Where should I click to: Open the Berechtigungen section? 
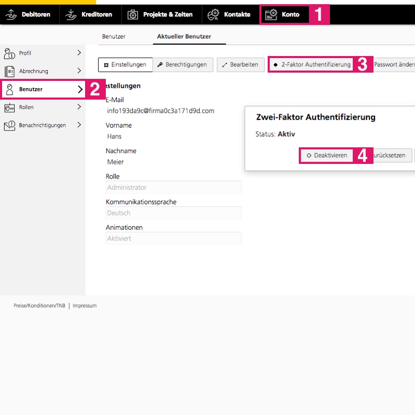point(182,65)
